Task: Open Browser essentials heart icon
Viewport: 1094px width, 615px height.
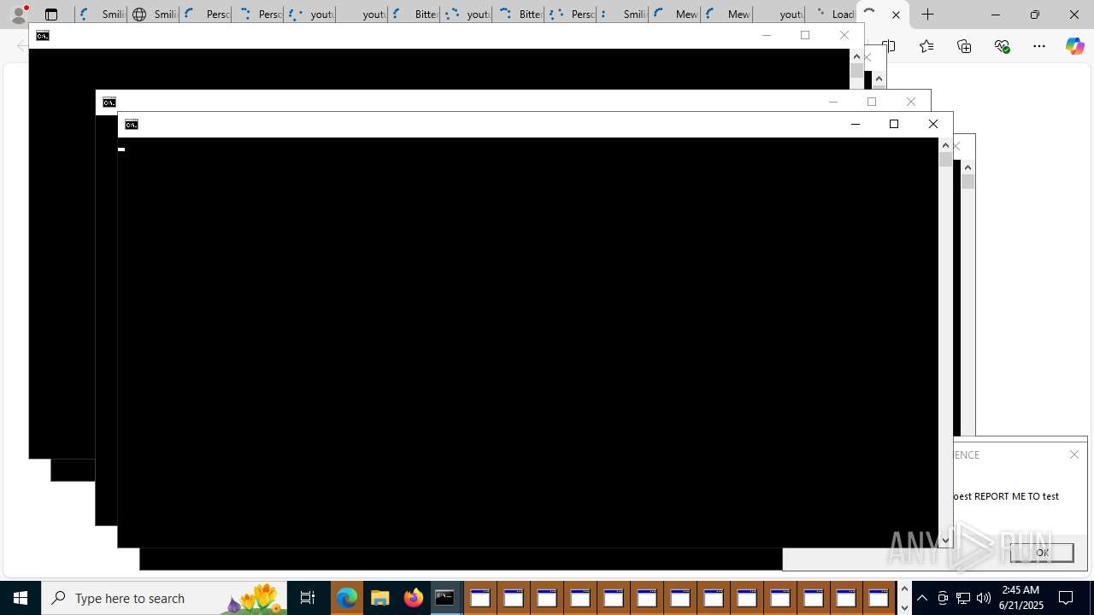Action: [1002, 46]
